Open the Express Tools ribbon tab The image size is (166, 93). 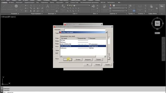[74, 2]
